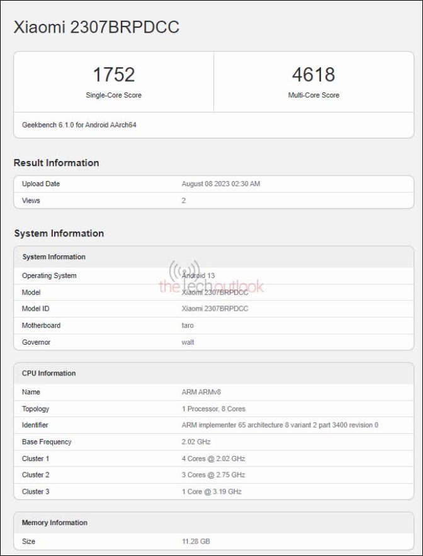The height and width of the screenshot is (556, 423).
Task: Click the Android 13 value
Action: pos(198,275)
